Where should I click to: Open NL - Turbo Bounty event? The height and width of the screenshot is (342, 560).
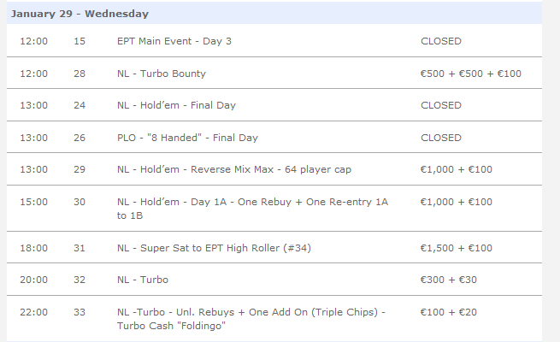(x=162, y=74)
